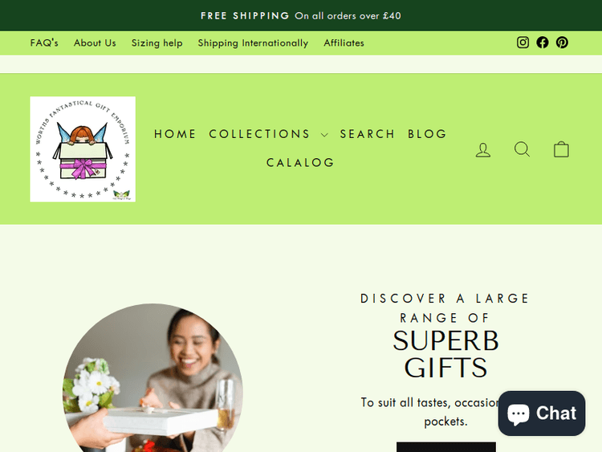Screen dimensions: 602x452
Task: Click the account login person icon
Action: click(483, 149)
